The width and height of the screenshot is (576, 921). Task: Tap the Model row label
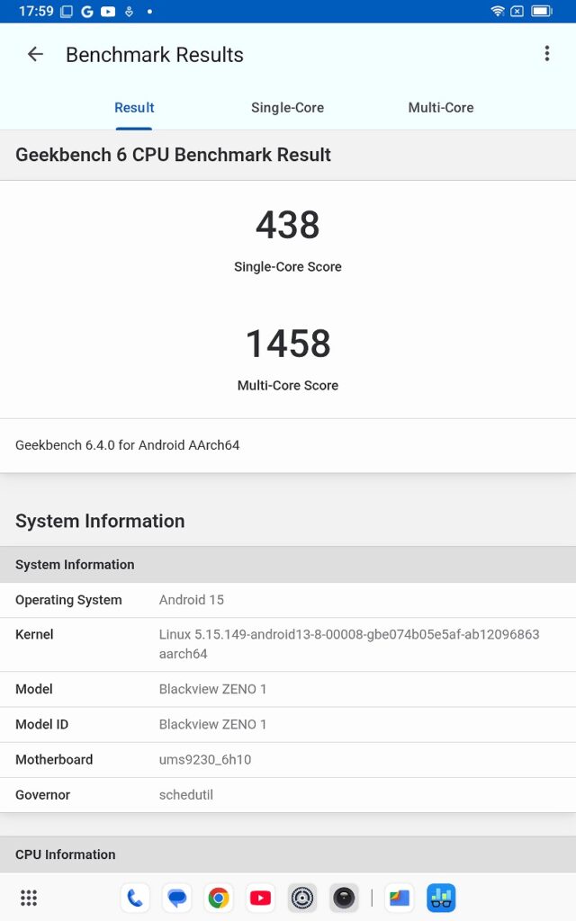tap(34, 689)
